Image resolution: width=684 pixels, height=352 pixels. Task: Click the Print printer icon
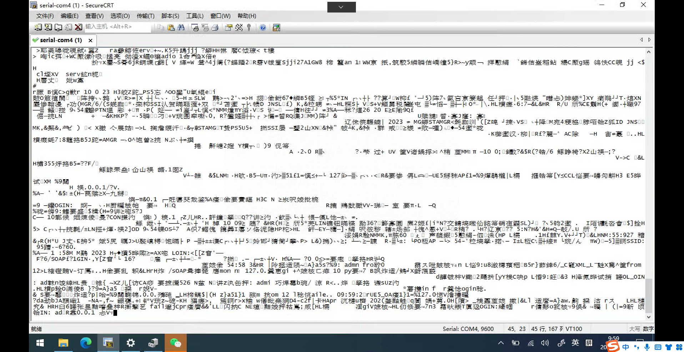pyautogui.click(x=215, y=27)
